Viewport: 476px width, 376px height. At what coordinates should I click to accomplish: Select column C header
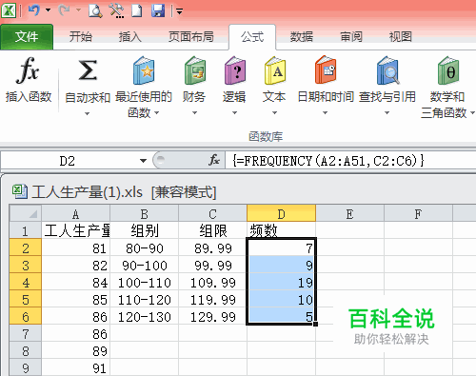[212, 213]
